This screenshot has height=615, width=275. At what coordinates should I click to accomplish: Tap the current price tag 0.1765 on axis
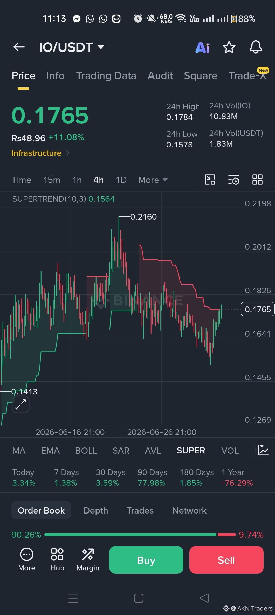coord(258,309)
